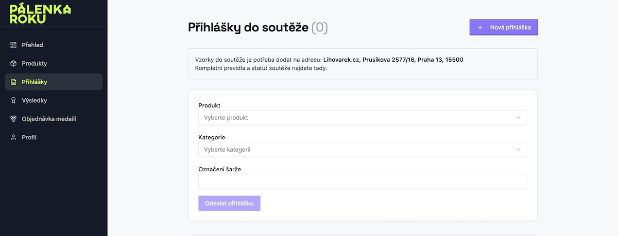This screenshot has width=618, height=236.
Task: Open the Objednávka medailí menu label
Action: [49, 119]
